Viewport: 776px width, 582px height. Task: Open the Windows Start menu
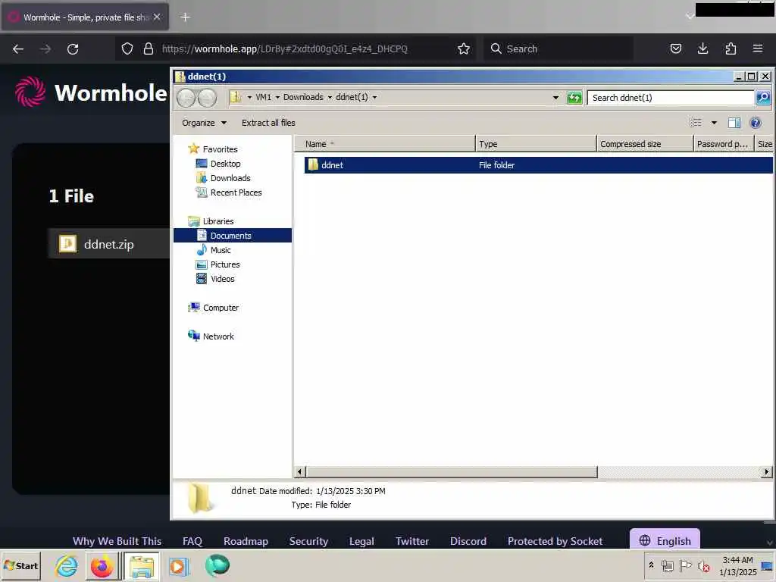[20, 565]
